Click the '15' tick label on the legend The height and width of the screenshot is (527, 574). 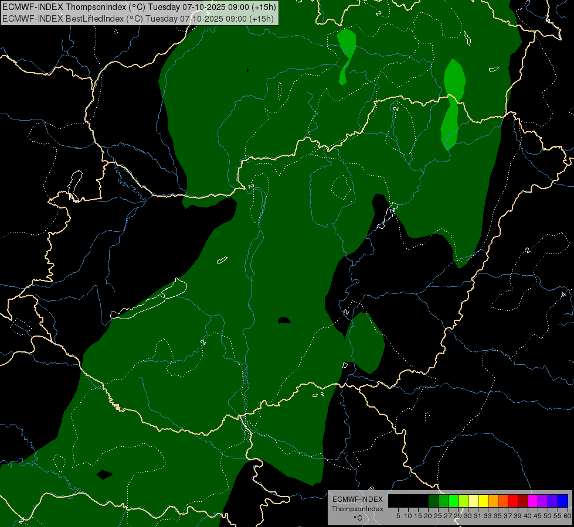[x=418, y=516]
